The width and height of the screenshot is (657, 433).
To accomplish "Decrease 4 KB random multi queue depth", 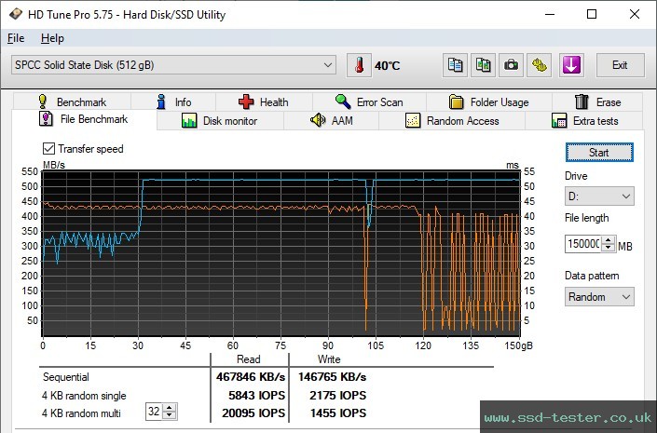I will [170, 415].
